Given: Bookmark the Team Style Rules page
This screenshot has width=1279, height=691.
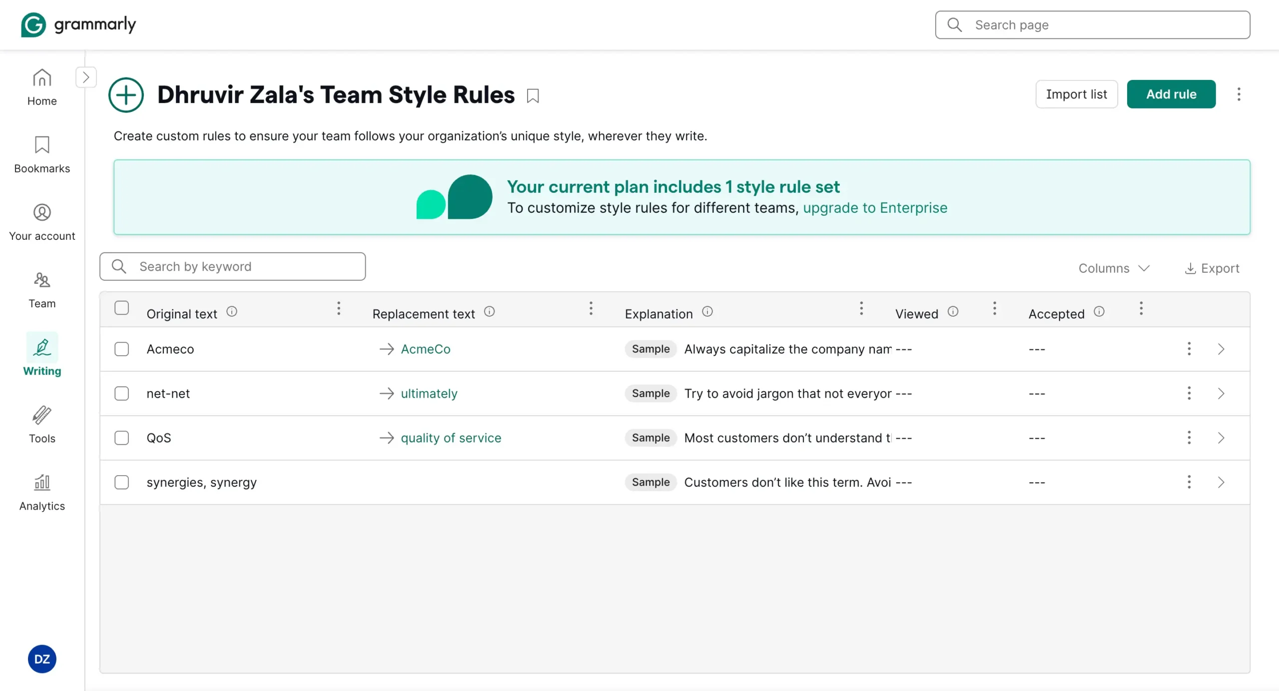Looking at the screenshot, I should 533,95.
